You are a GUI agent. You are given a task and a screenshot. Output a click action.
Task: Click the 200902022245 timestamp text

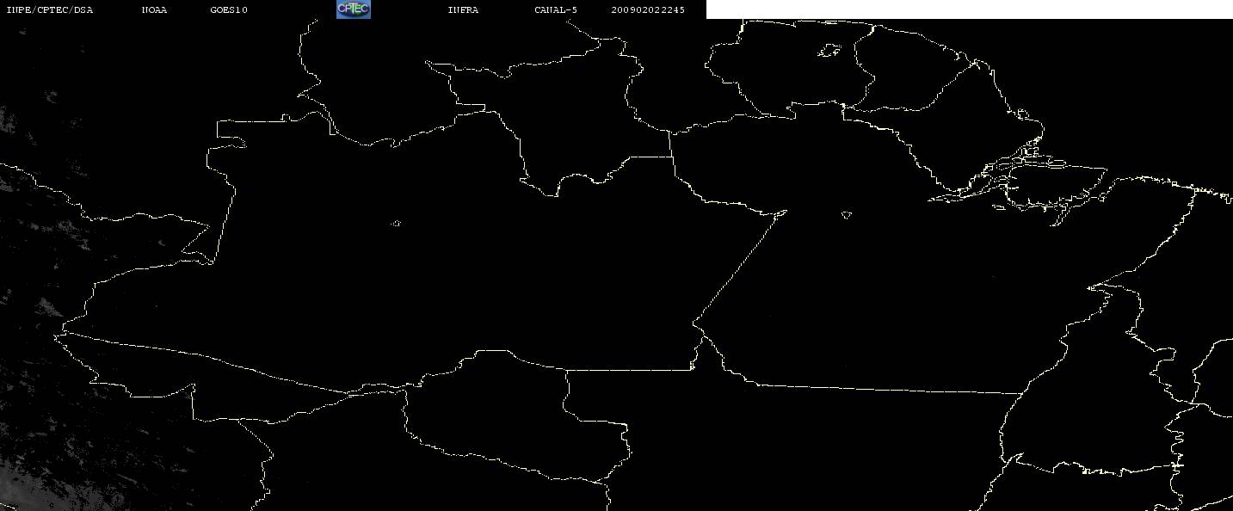coord(648,10)
